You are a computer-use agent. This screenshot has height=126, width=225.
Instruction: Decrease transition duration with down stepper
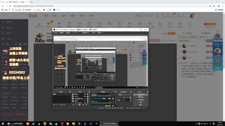pyautogui.click(x=130, y=101)
